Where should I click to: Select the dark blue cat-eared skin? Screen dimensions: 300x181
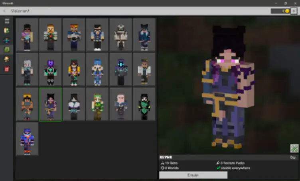click(x=144, y=35)
